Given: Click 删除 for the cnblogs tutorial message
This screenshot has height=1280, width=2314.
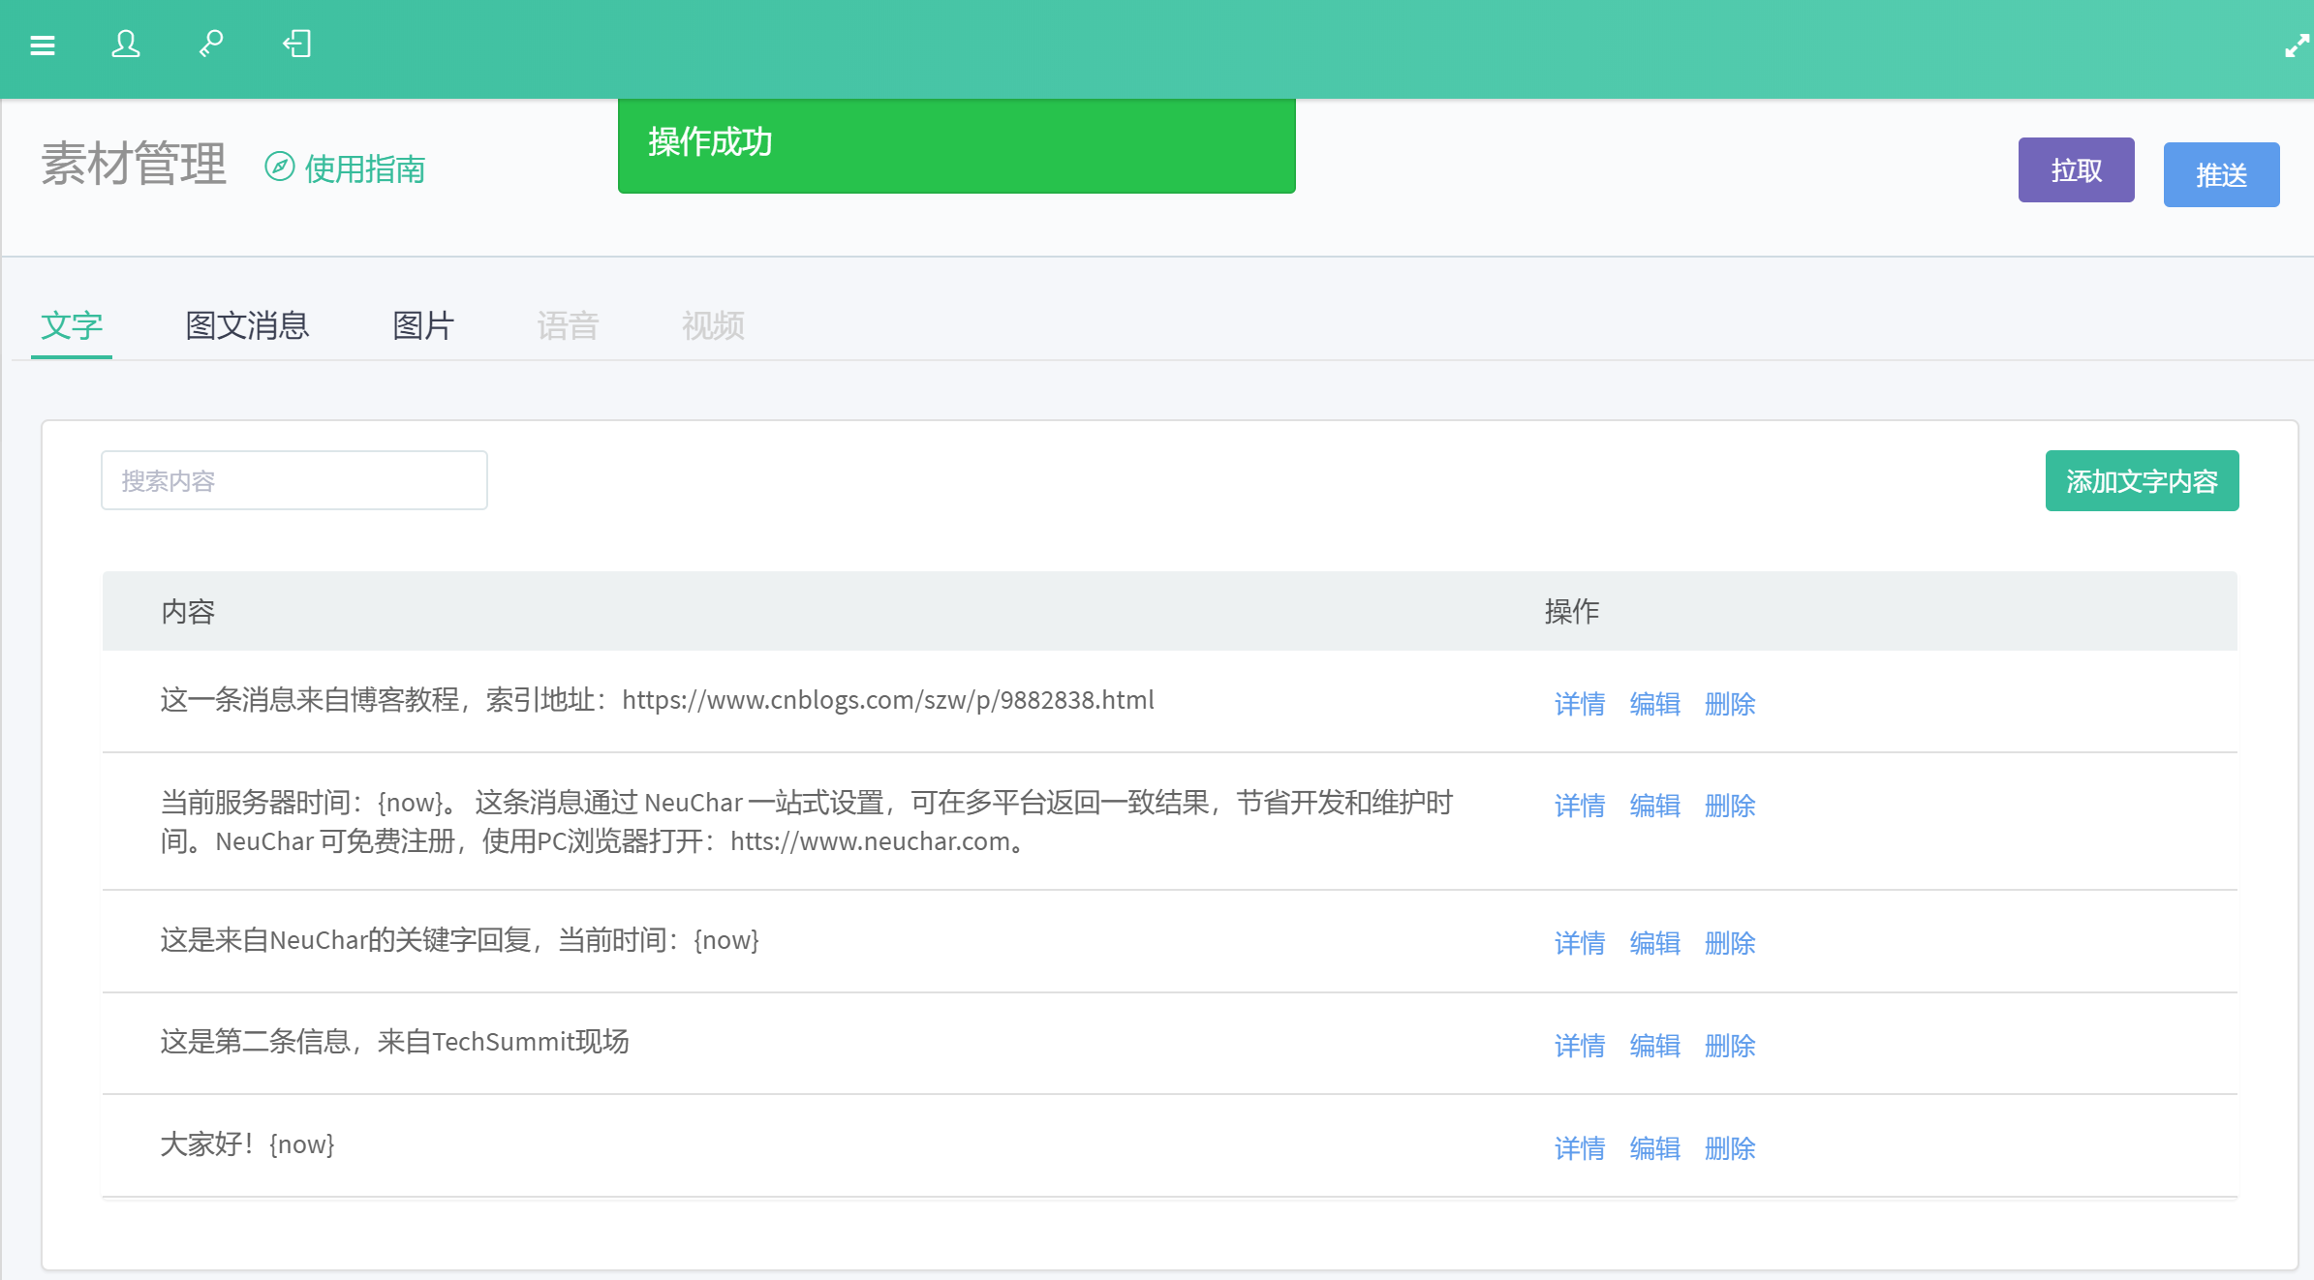Looking at the screenshot, I should (x=1730, y=704).
